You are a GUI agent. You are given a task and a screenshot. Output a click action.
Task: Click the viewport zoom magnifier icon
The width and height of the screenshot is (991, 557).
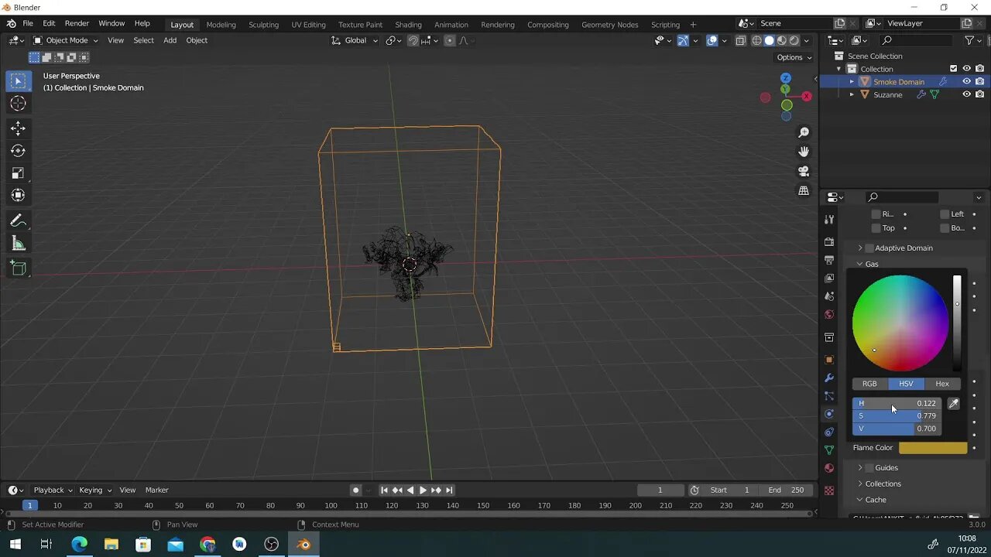804,132
